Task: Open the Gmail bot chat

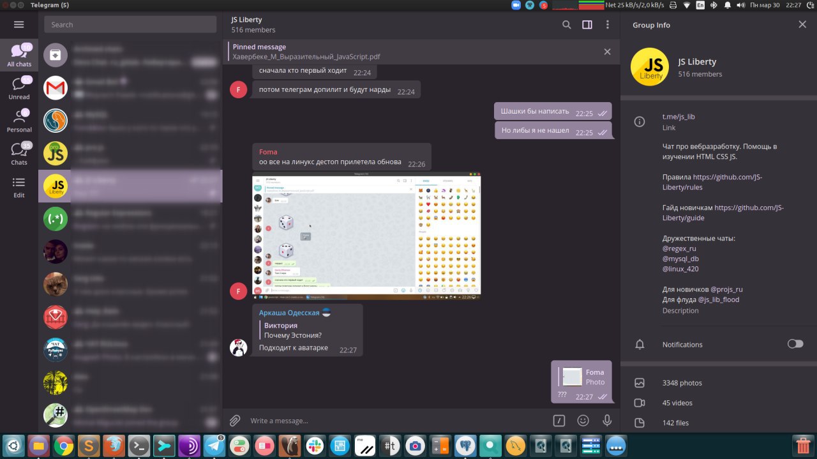Action: pos(130,88)
